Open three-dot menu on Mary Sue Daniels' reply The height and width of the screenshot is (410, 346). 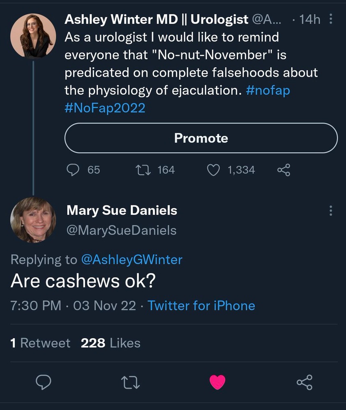pyautogui.click(x=332, y=211)
